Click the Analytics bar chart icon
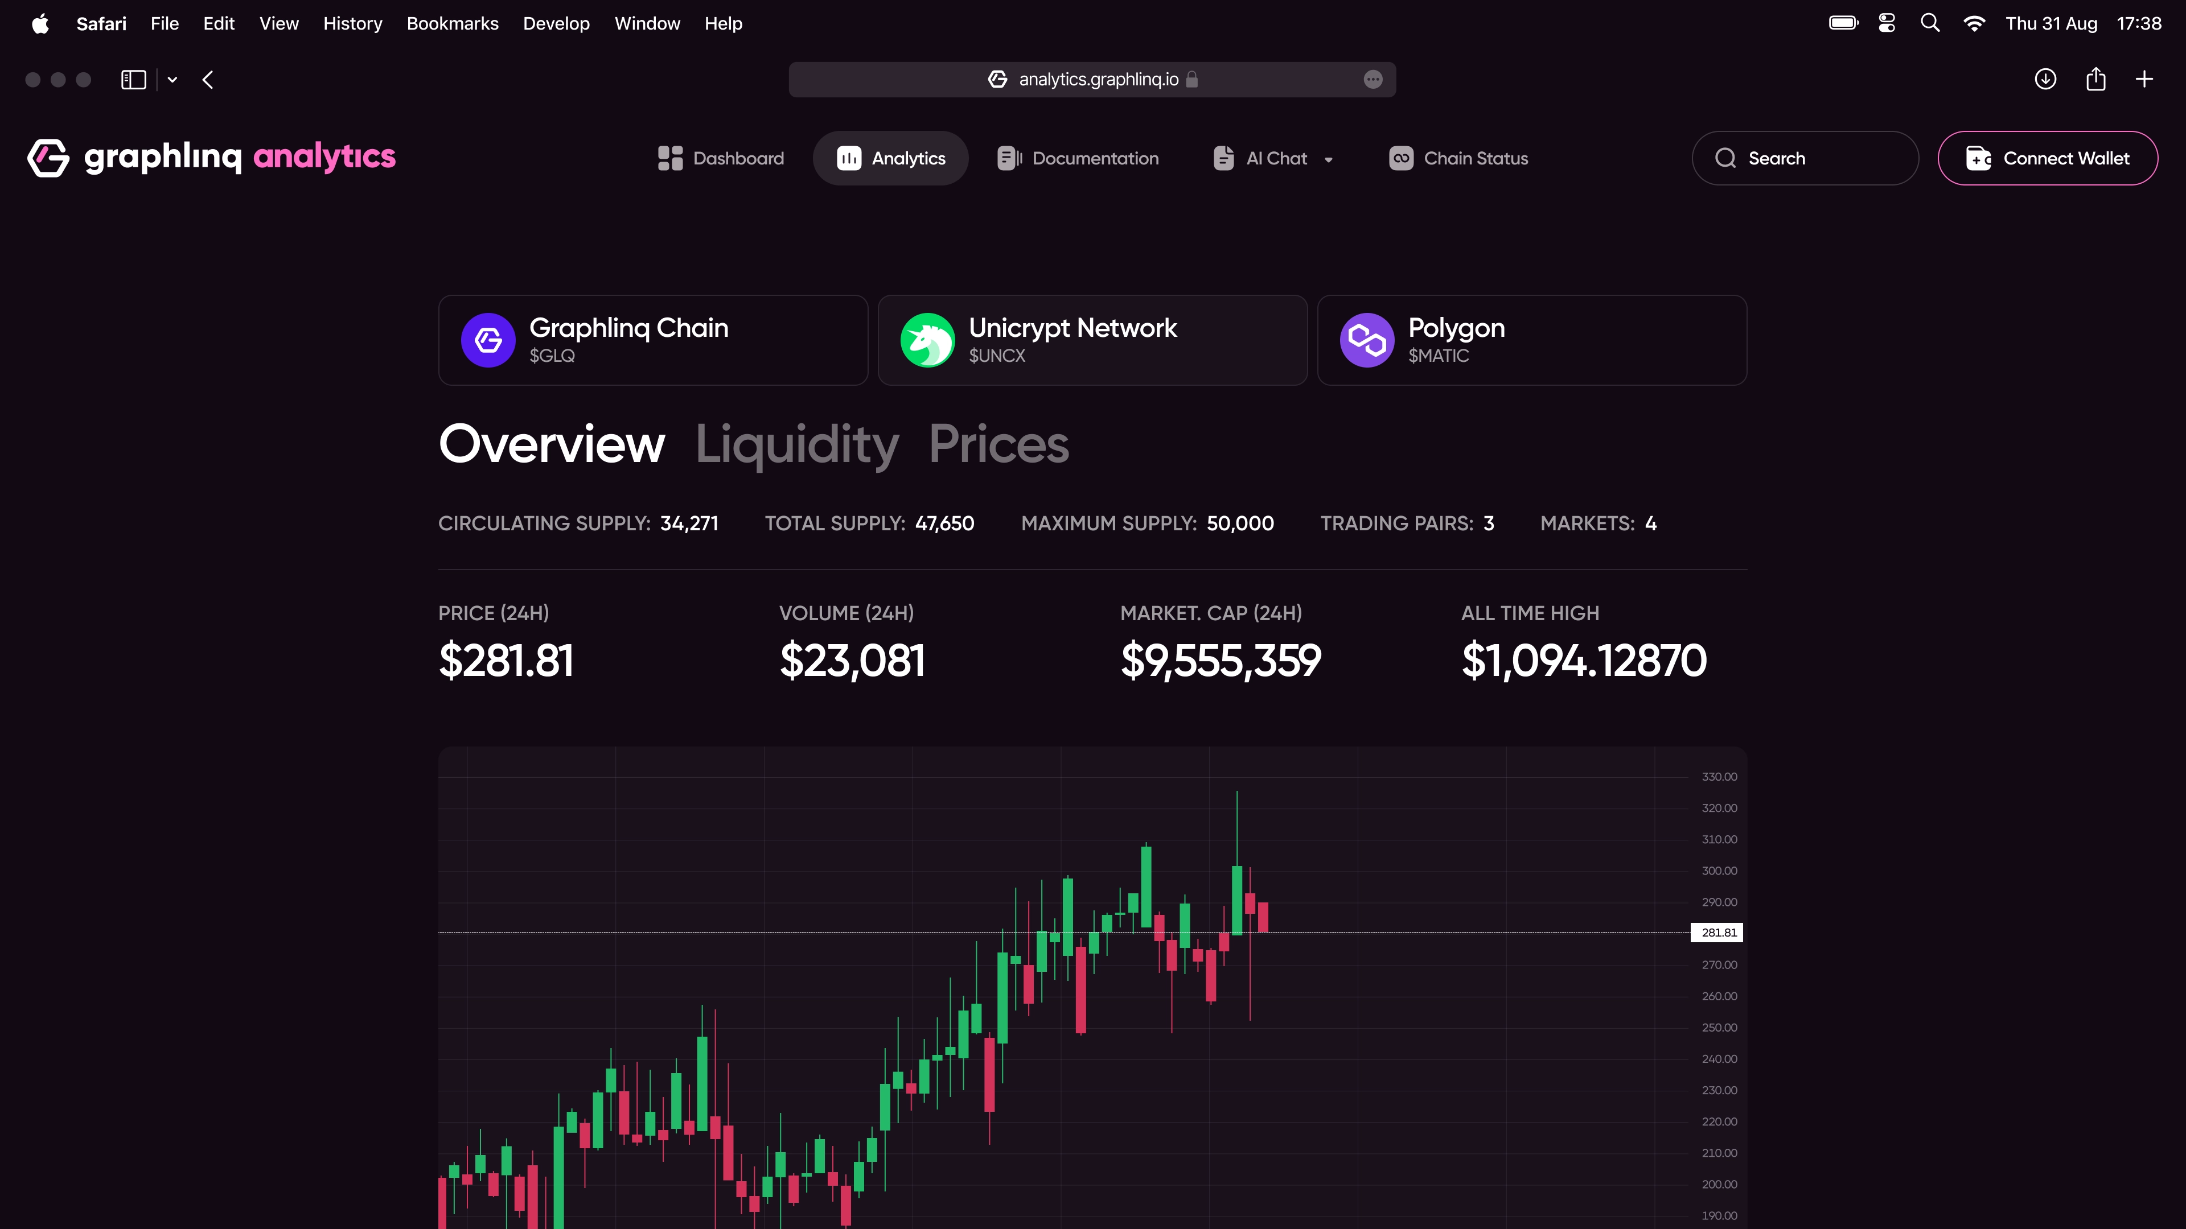The image size is (2186, 1229). [849, 158]
